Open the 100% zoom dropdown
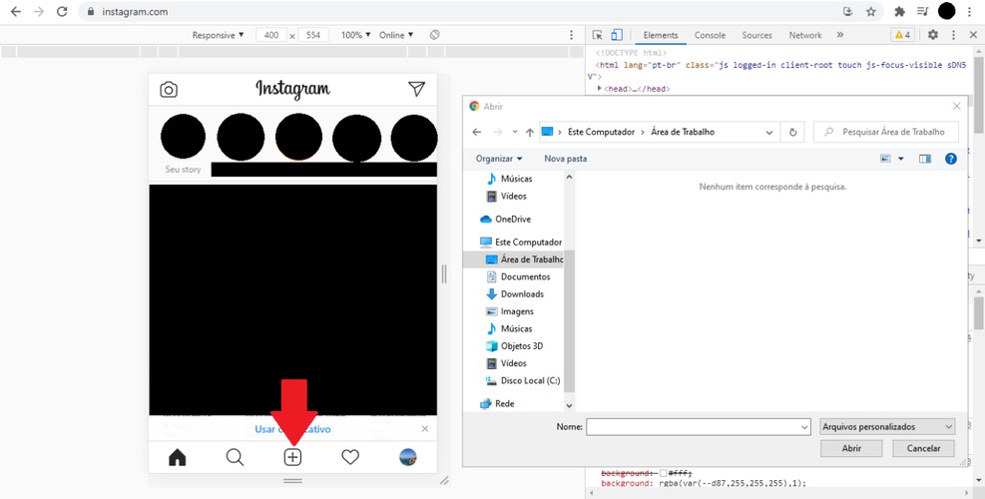Viewport: 985px width, 499px height. (x=356, y=35)
